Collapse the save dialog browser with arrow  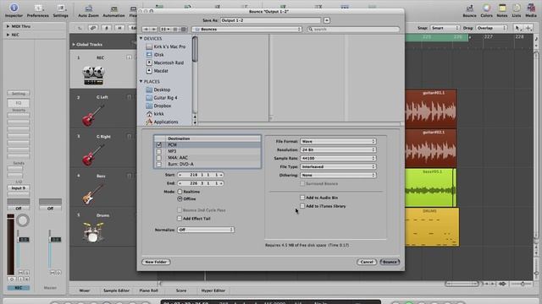point(326,20)
